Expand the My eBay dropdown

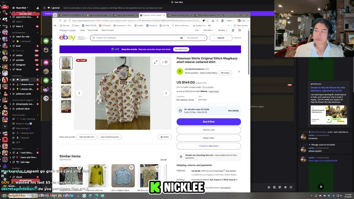[223, 30]
